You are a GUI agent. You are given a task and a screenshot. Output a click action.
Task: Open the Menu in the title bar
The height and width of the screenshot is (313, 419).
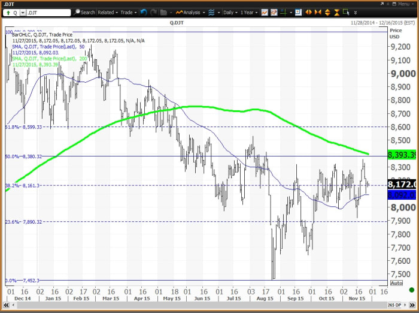point(402,4)
